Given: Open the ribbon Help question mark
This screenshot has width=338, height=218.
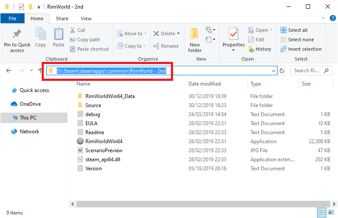Looking at the screenshot, I should click(332, 18).
